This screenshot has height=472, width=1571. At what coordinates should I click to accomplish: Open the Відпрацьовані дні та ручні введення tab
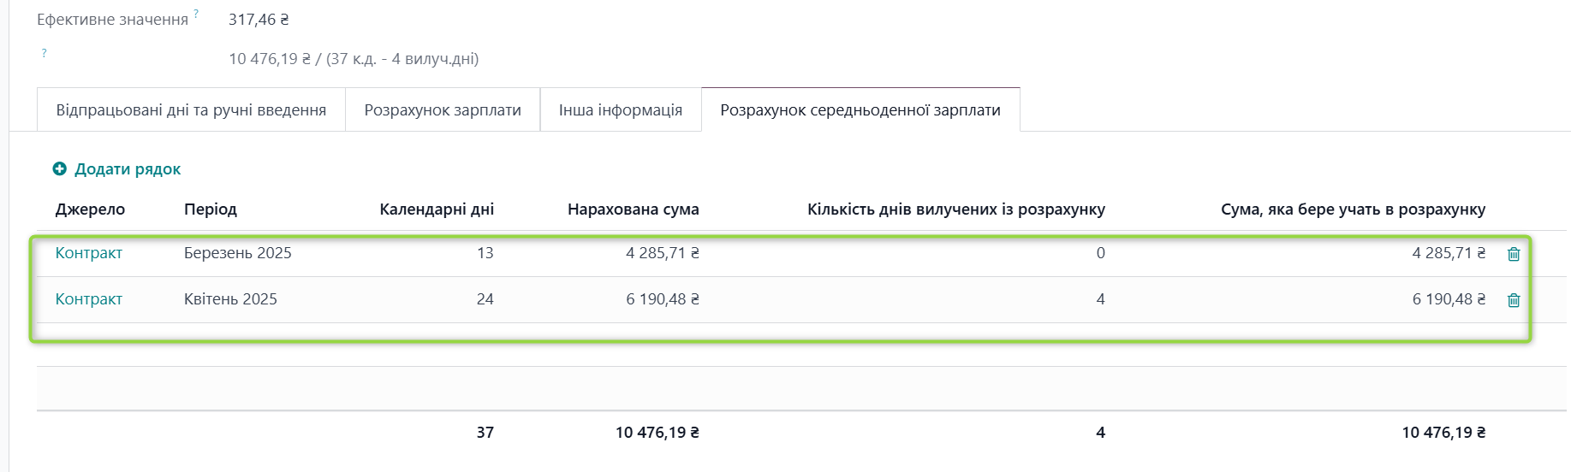(x=191, y=110)
